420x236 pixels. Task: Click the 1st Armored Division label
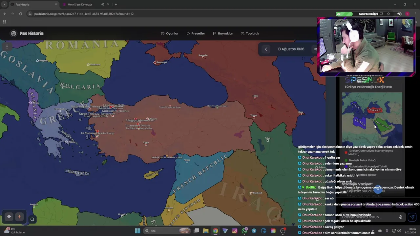138,126
